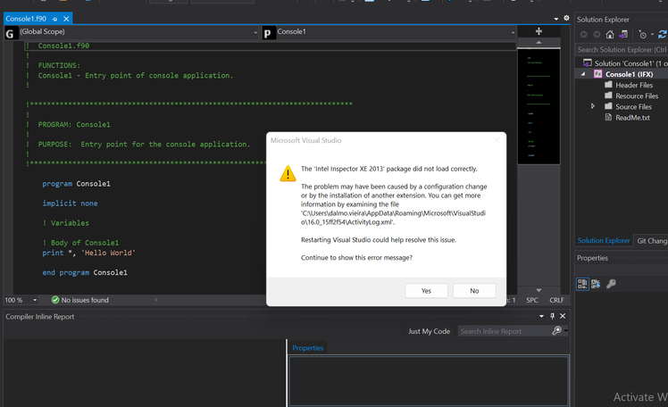Click the ReadMe.txt file icon
This screenshot has width=668, height=407.
(x=609, y=118)
